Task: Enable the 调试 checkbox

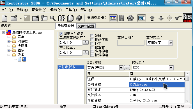Action: [x=92, y=36]
